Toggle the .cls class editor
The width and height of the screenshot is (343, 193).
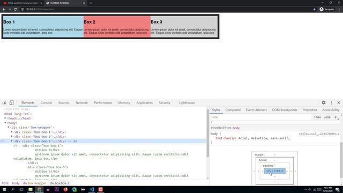pos(327,117)
